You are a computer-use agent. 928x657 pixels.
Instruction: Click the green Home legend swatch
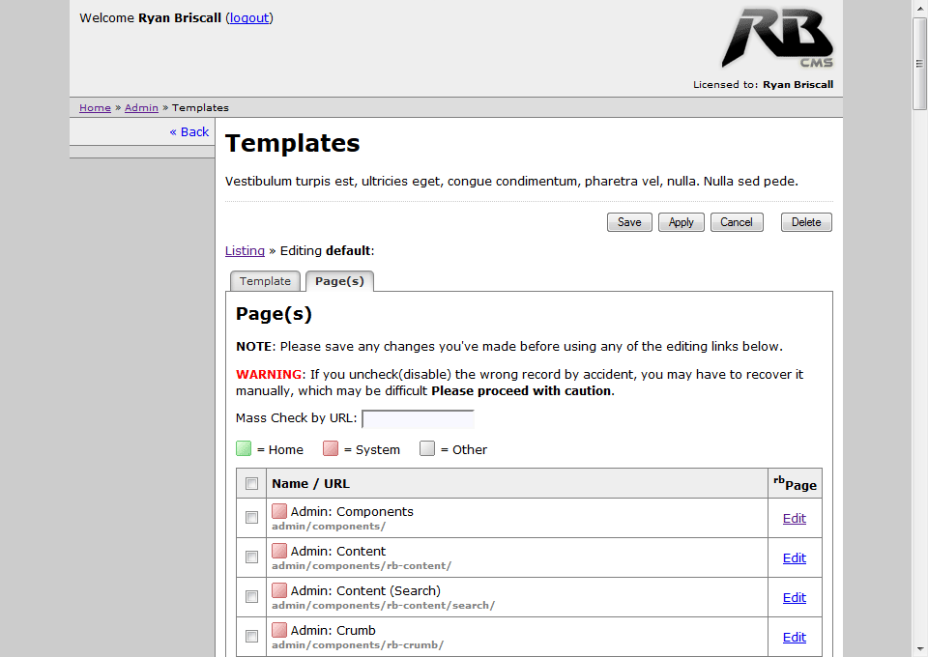(x=244, y=448)
